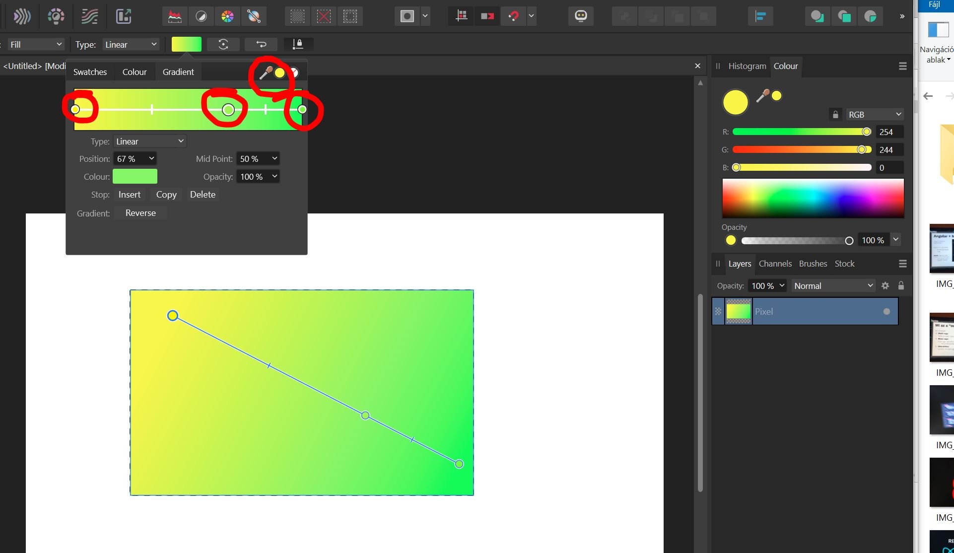The height and width of the screenshot is (553, 954).
Task: Open the Alignment icon in toolbar
Action: pos(760,16)
